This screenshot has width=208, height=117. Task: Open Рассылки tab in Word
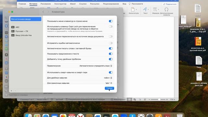[x=95, y=4]
